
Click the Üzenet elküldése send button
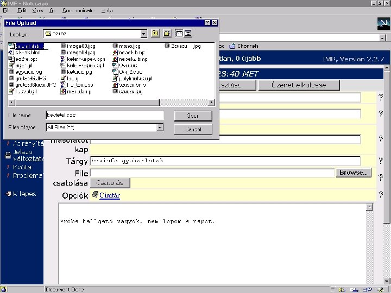(x=299, y=85)
